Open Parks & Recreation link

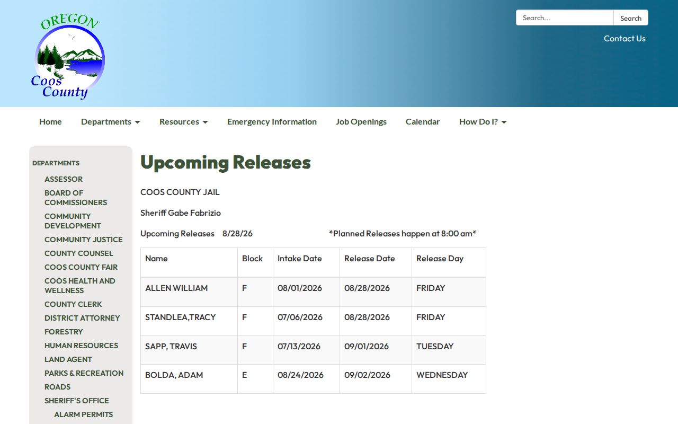84,373
